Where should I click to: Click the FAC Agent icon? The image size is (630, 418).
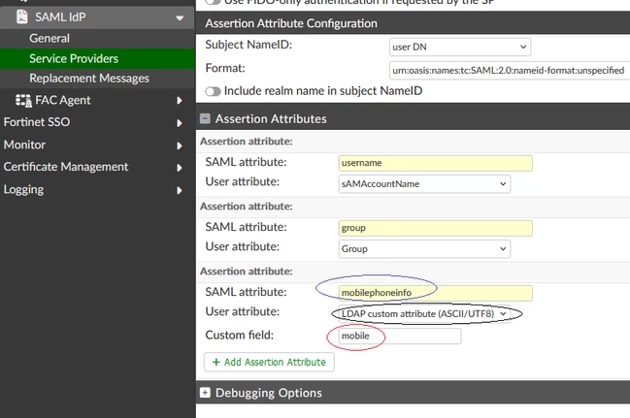click(23, 101)
